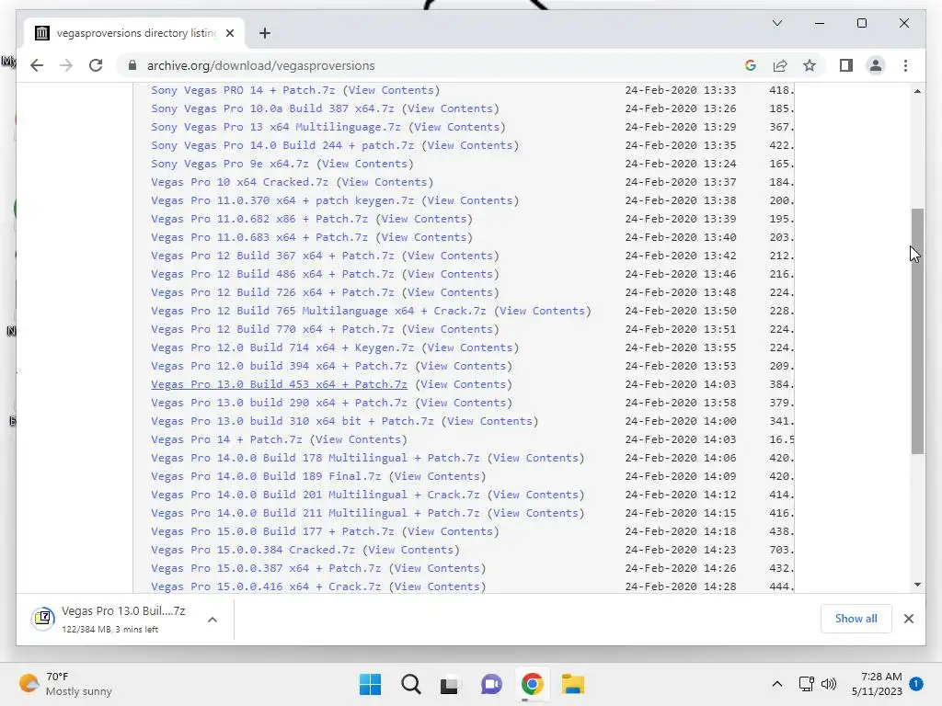Show hidden system tray icons

coord(776,684)
